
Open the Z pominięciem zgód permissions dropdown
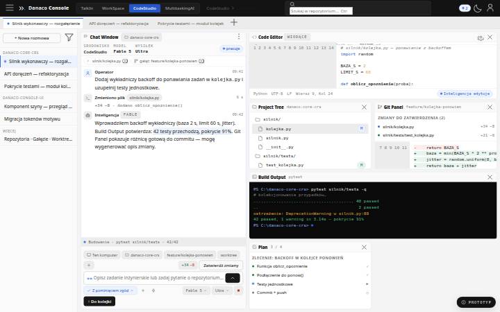110,291
